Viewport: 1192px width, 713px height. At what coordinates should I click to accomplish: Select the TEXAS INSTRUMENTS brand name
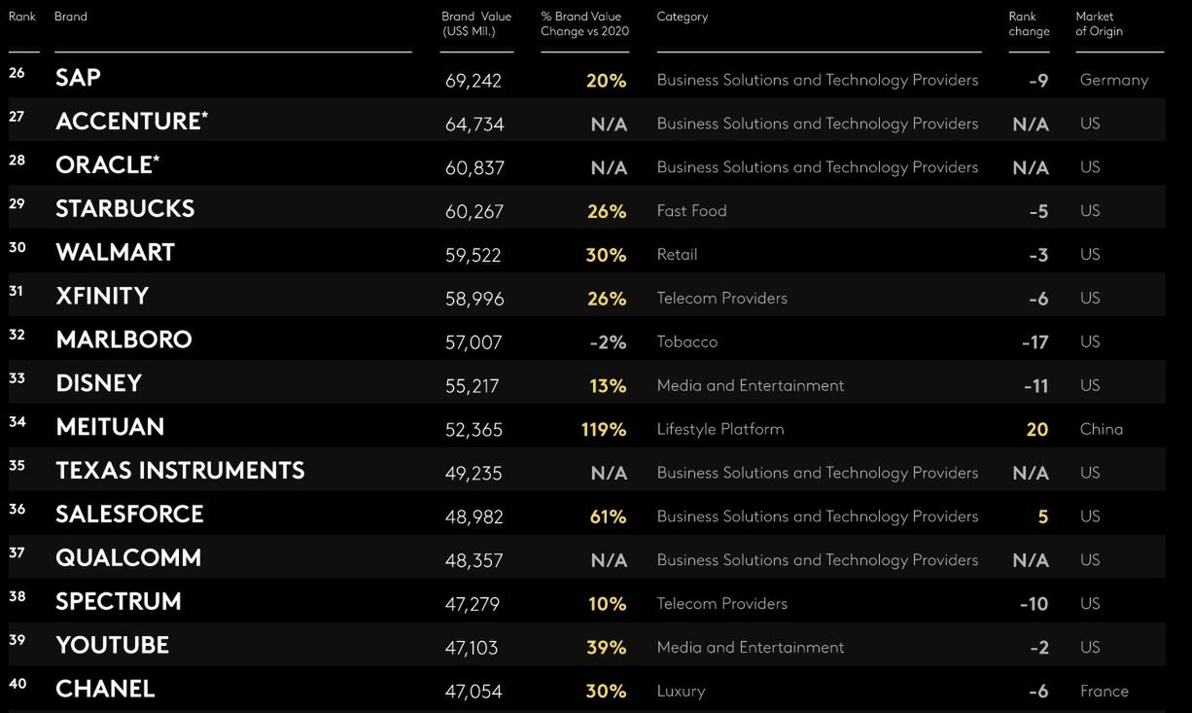(180, 471)
